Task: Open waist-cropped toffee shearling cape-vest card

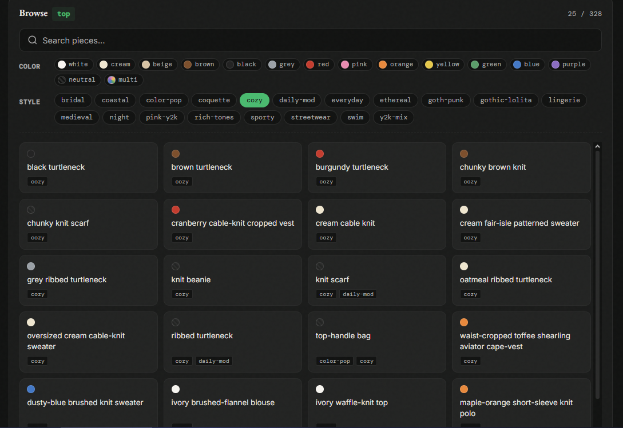Action: 521,342
